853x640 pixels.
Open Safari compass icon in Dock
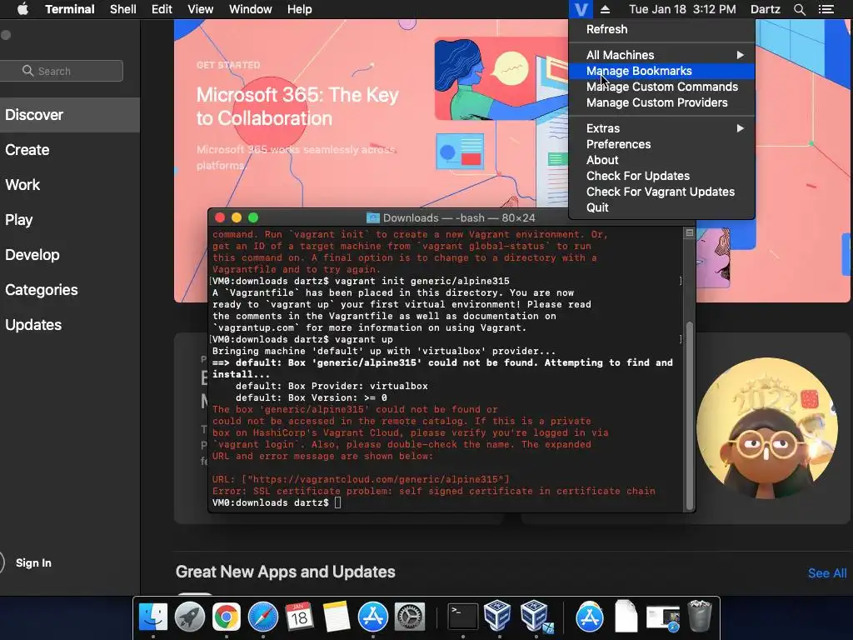(262, 617)
